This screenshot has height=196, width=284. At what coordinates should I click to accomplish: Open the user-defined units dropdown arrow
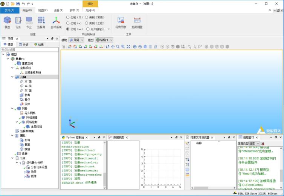tap(109, 29)
